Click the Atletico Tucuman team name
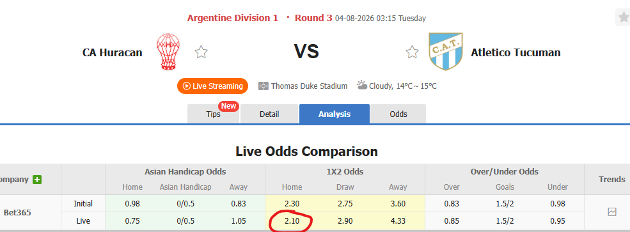630x232 pixels. point(516,52)
